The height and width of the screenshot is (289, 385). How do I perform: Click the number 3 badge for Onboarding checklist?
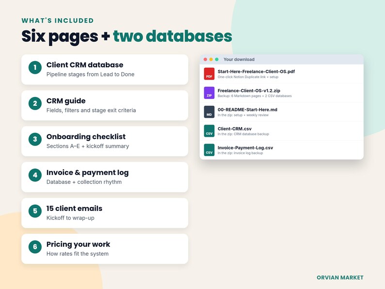tap(35, 139)
